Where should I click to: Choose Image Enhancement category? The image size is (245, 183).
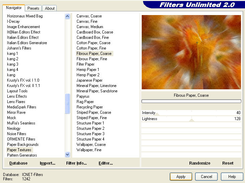coord(23,27)
